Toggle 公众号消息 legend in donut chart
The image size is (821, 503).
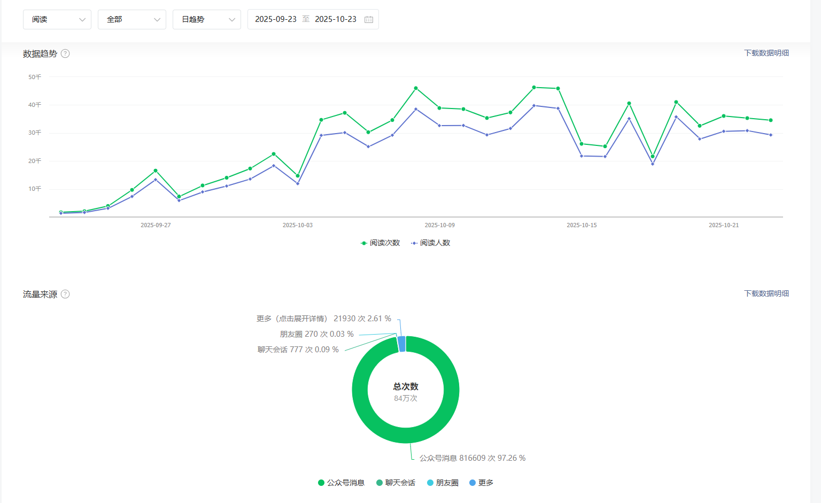tap(341, 483)
